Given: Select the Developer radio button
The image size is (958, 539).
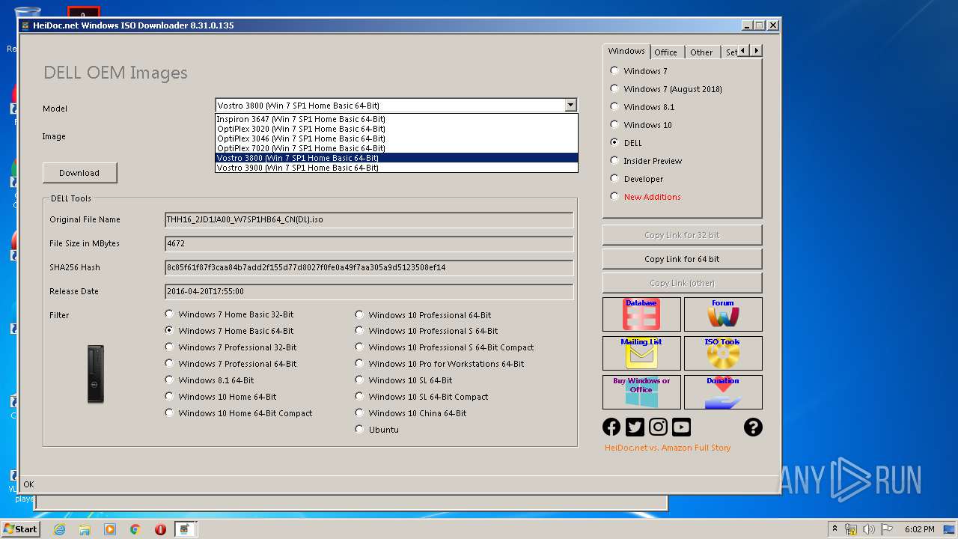Looking at the screenshot, I should pos(614,178).
